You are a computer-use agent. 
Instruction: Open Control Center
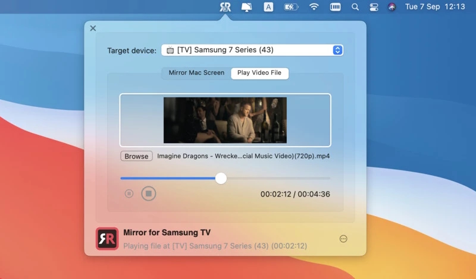coord(374,7)
